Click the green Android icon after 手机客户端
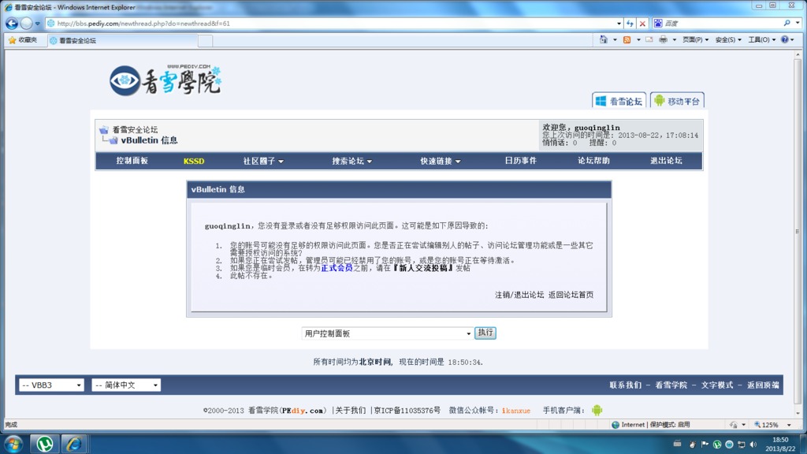 (597, 410)
